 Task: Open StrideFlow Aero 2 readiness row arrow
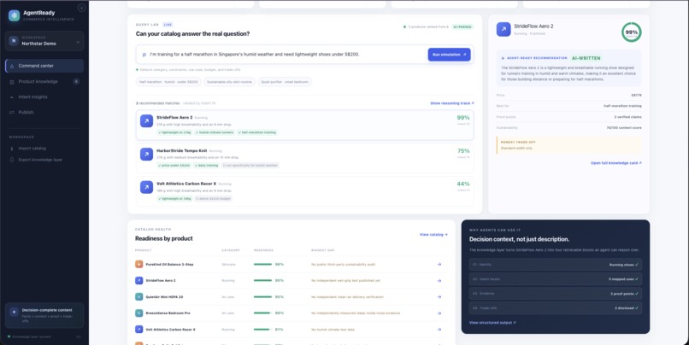point(439,280)
